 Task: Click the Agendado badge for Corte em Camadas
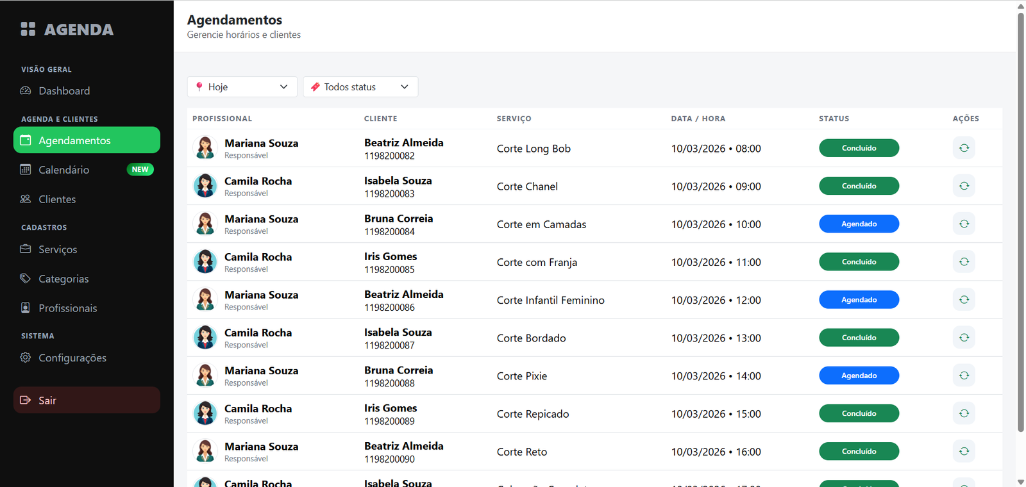coord(859,224)
